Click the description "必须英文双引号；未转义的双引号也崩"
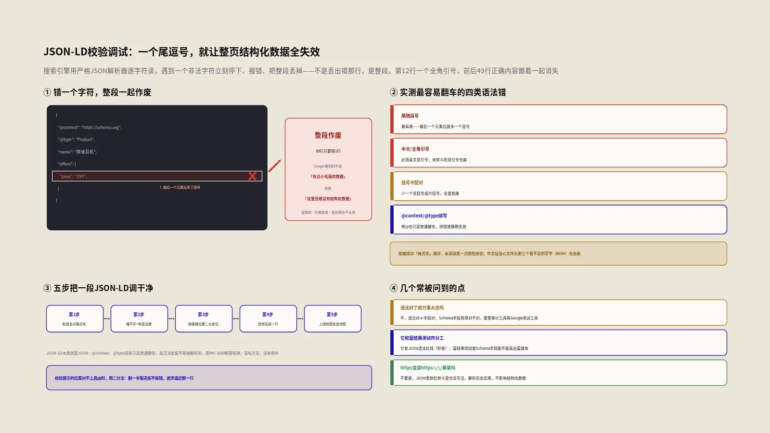Screen dimensions: 770x433 (434, 160)
